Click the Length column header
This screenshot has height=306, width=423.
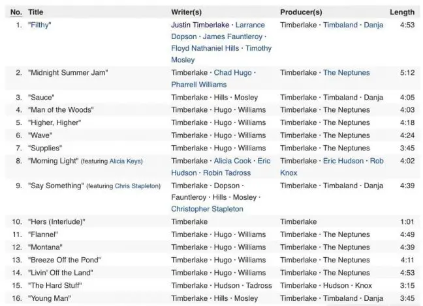point(401,12)
